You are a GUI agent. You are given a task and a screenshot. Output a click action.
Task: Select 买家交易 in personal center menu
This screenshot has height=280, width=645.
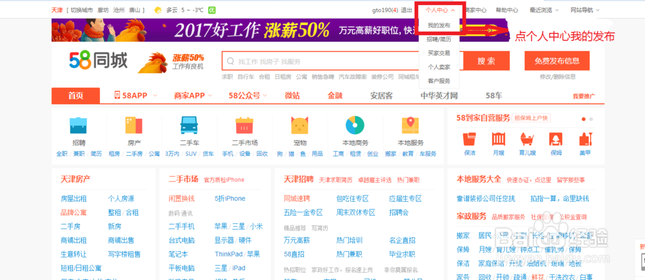tap(439, 53)
